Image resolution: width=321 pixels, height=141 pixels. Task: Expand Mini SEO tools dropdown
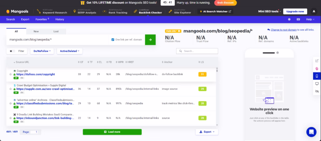click(270, 12)
